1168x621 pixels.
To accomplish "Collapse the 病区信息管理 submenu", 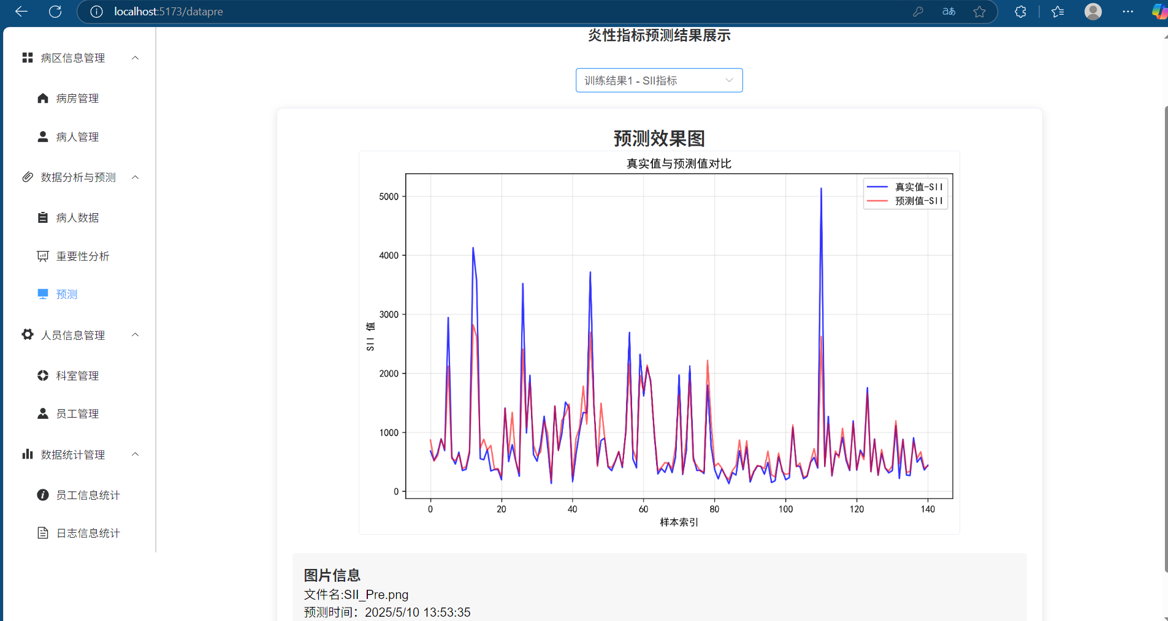I will point(136,58).
